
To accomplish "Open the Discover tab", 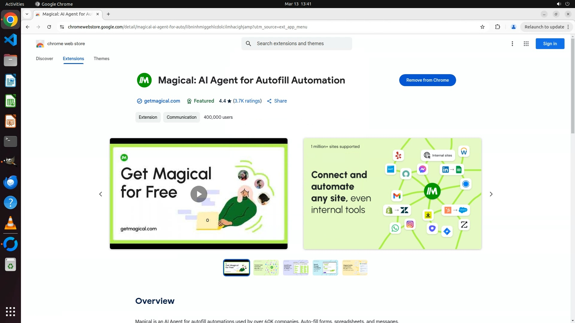I will (44, 59).
